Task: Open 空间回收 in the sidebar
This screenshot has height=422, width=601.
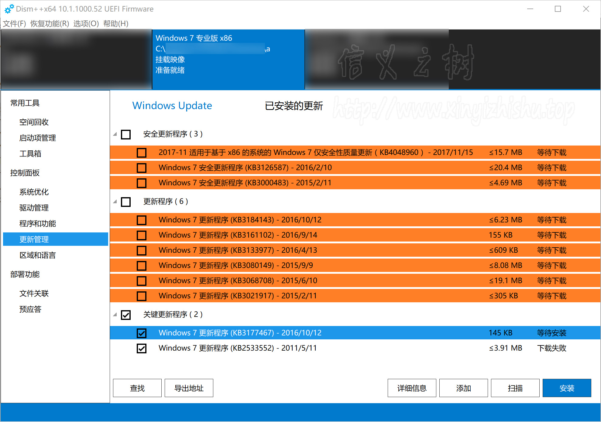Action: [x=34, y=122]
